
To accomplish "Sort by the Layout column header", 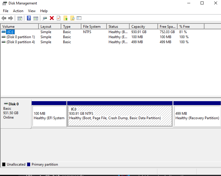I will [x=50, y=27].
